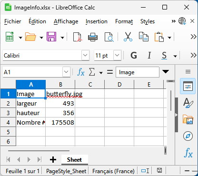Click the Formula equals sign
Viewport: 198px width, 176px height.
point(110,72)
